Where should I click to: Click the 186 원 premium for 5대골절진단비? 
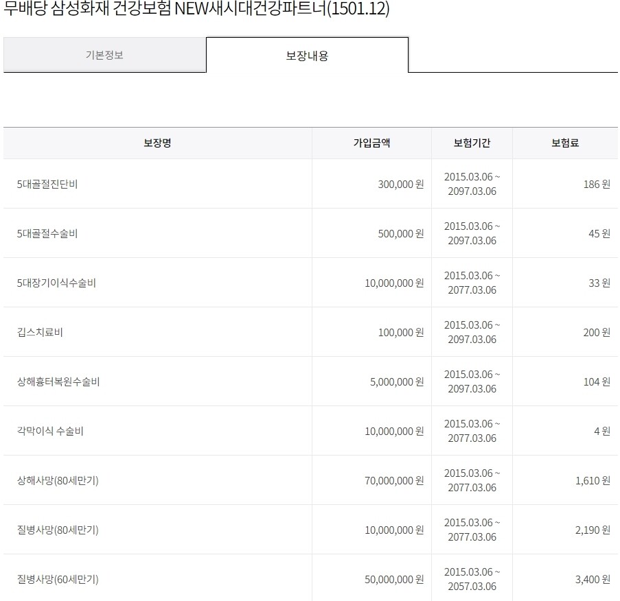pyautogui.click(x=596, y=184)
